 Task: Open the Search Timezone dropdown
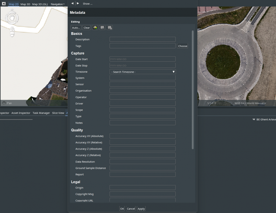143,72
